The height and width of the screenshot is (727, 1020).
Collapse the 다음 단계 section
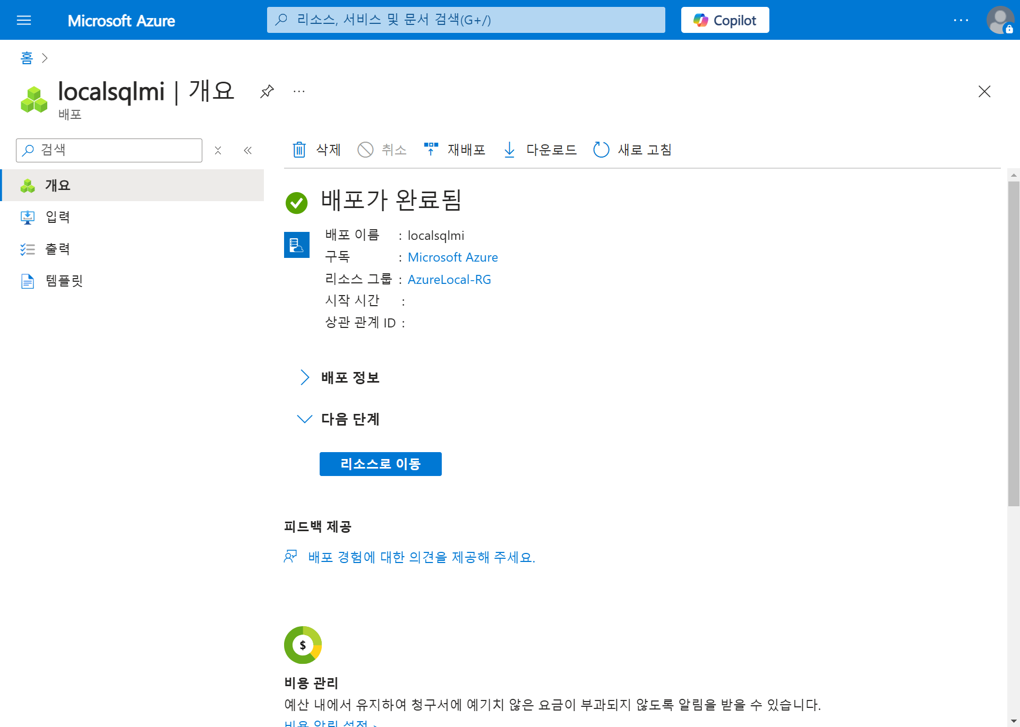[x=304, y=419]
